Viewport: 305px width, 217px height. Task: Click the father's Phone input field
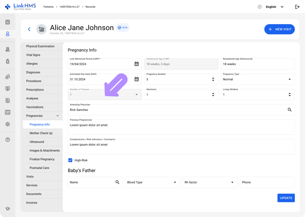[x=267, y=182]
